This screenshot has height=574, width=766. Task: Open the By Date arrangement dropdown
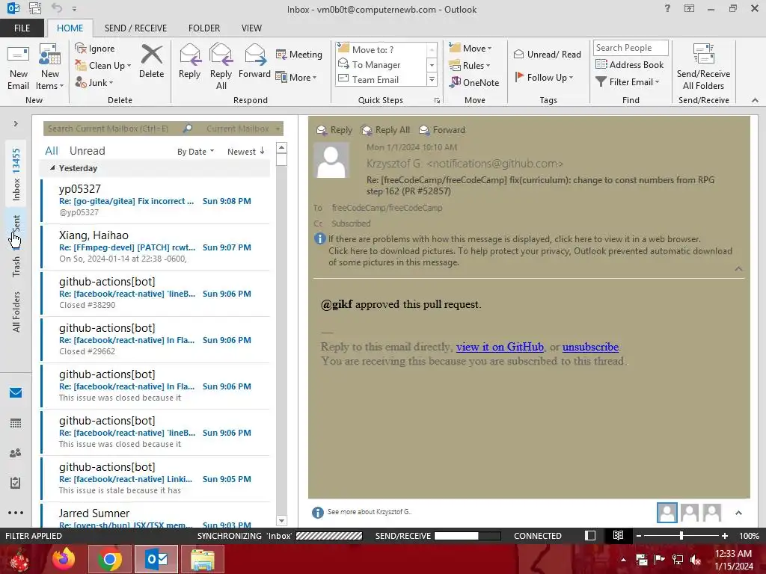[195, 151]
